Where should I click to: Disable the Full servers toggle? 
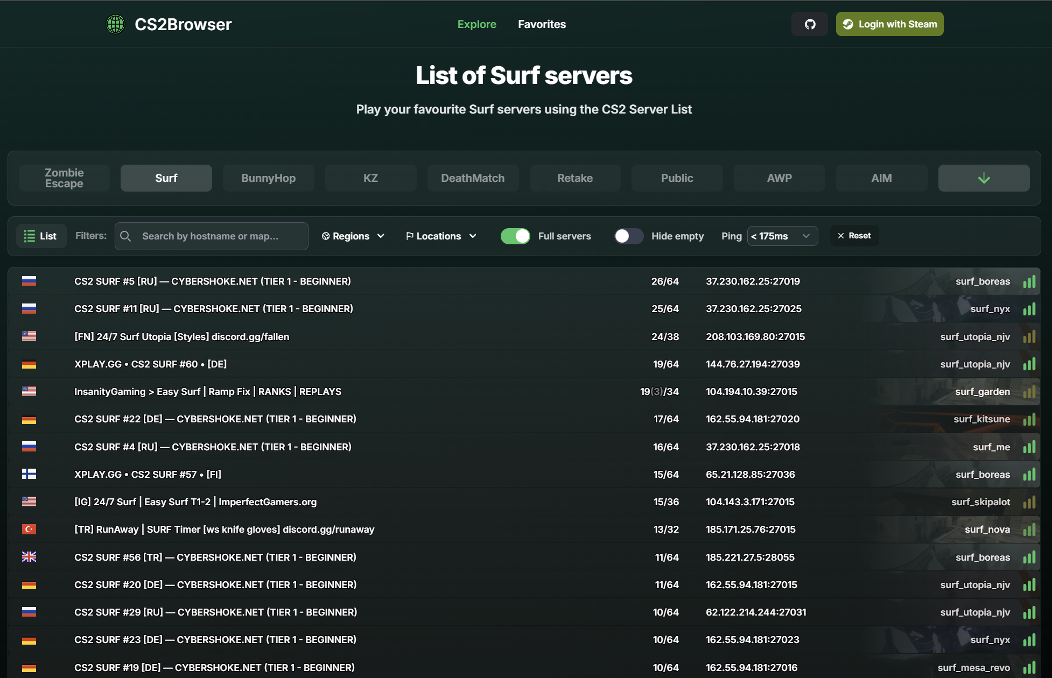coord(515,236)
